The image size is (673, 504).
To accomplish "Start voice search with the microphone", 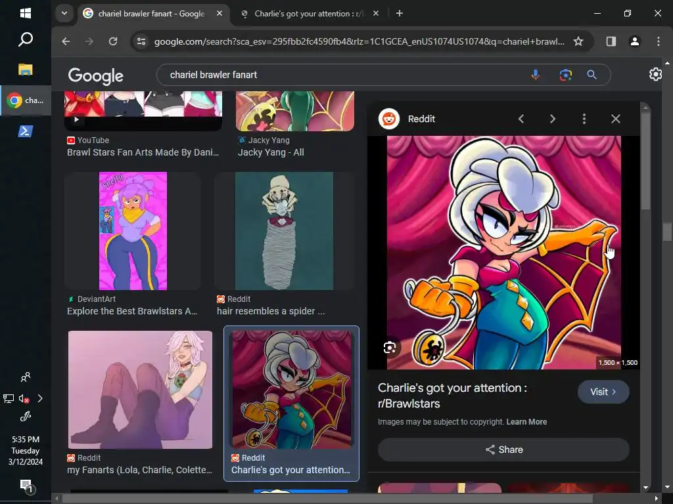I will 535,75.
